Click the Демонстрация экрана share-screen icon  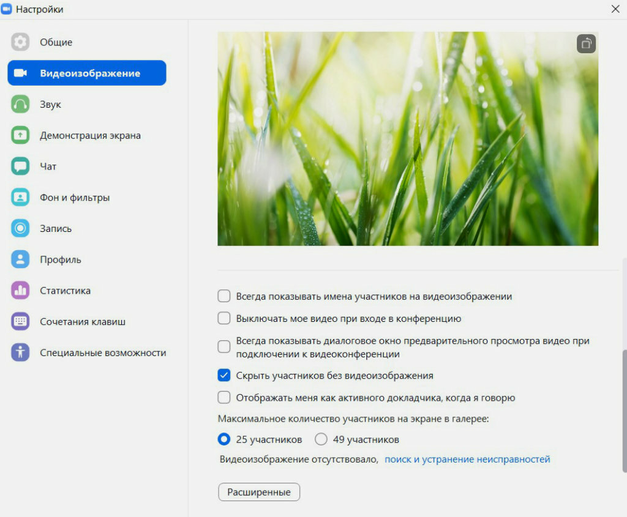(20, 136)
